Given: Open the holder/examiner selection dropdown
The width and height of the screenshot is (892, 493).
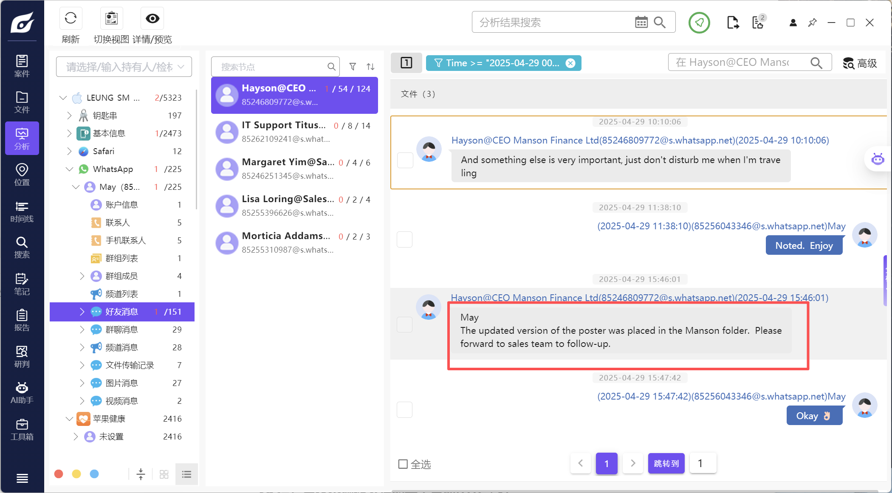Looking at the screenshot, I should pyautogui.click(x=124, y=67).
